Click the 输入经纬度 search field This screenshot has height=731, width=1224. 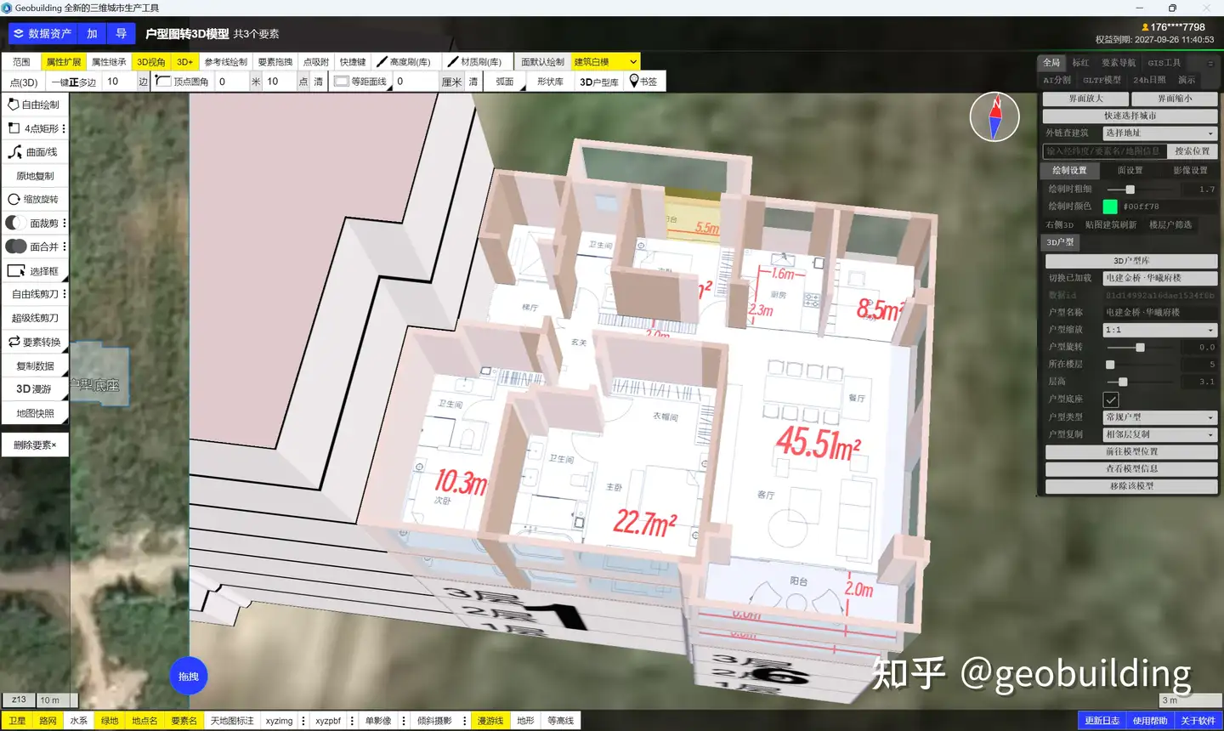click(1102, 151)
